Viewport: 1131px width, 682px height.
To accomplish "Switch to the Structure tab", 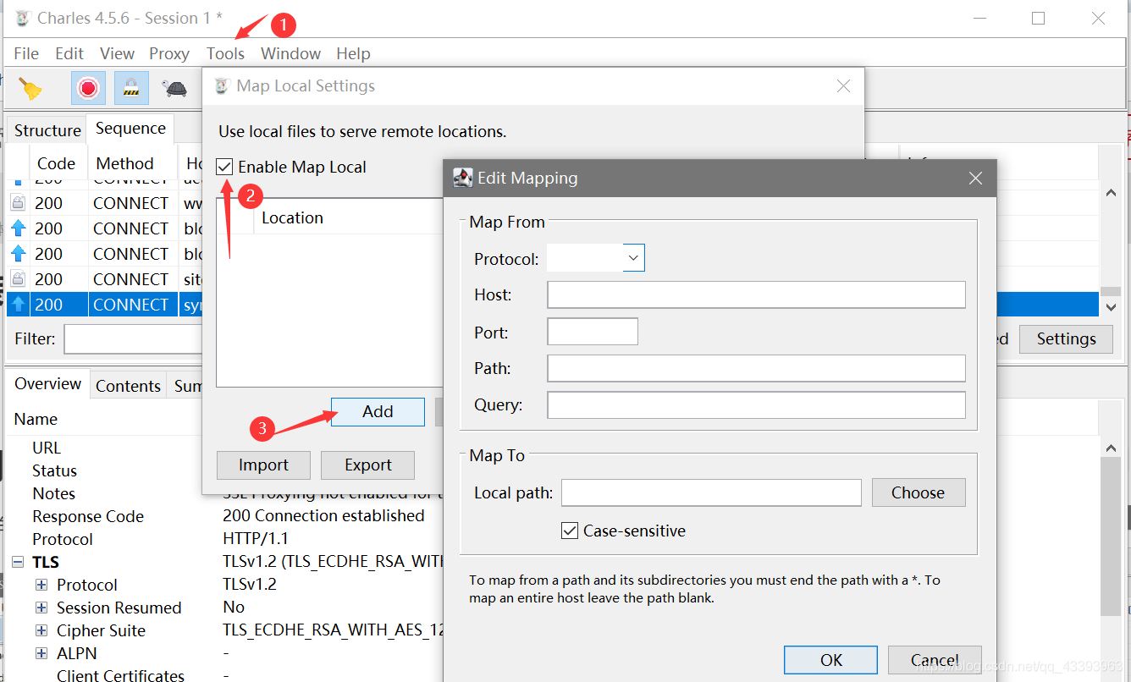I will pyautogui.click(x=47, y=130).
